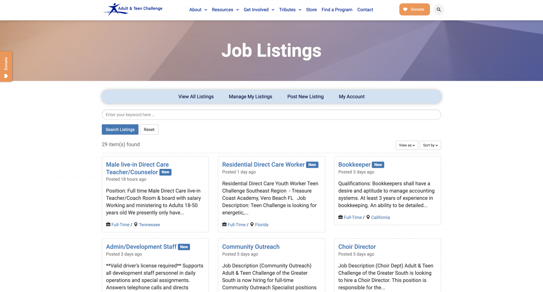Click the Search Listings button
Screen dimensions: 543x292
click(120, 129)
